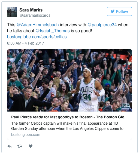Follow the bostonglobe.com/sports/celtics link

click(39, 37)
